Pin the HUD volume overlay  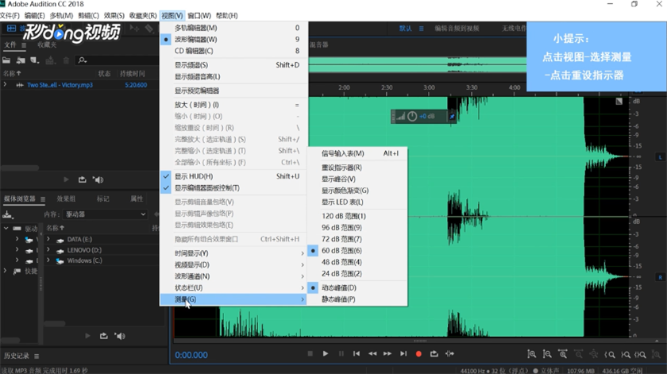[452, 116]
